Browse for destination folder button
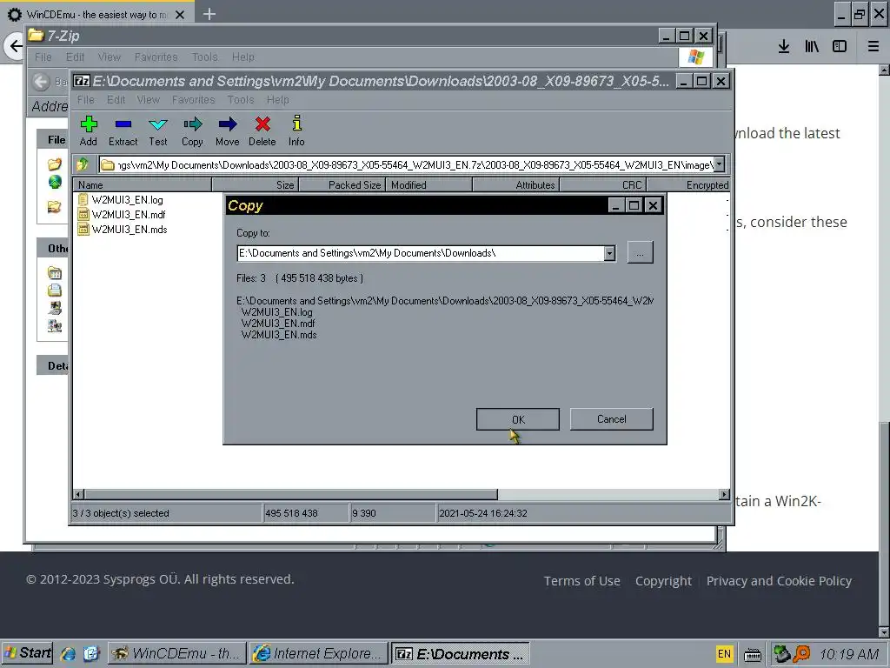This screenshot has width=890, height=668. coord(641,253)
